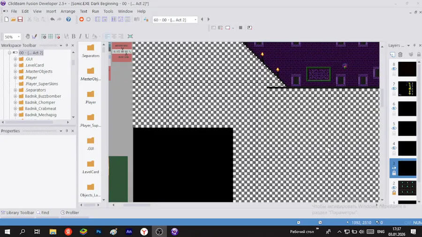Undo the last action
422x237 pixels.
coord(52,19)
